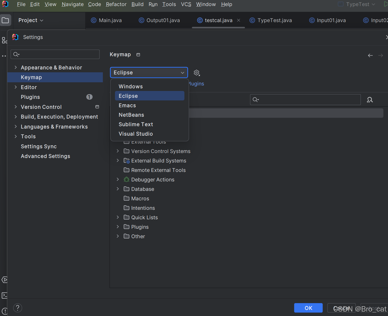Click the Database folder icon
388x316 pixels.
coord(127,189)
